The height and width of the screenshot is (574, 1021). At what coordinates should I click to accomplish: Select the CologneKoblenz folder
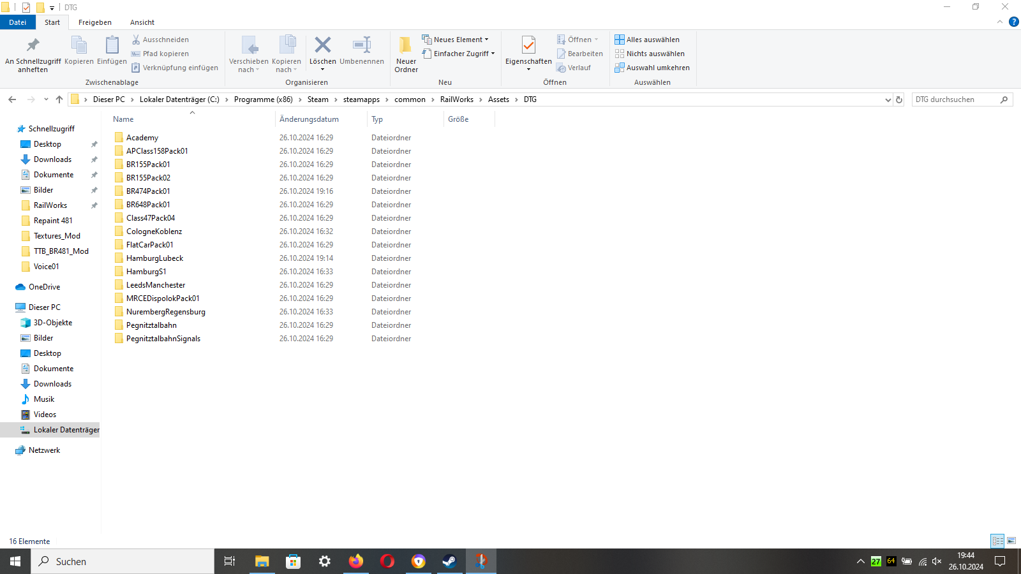pos(154,232)
